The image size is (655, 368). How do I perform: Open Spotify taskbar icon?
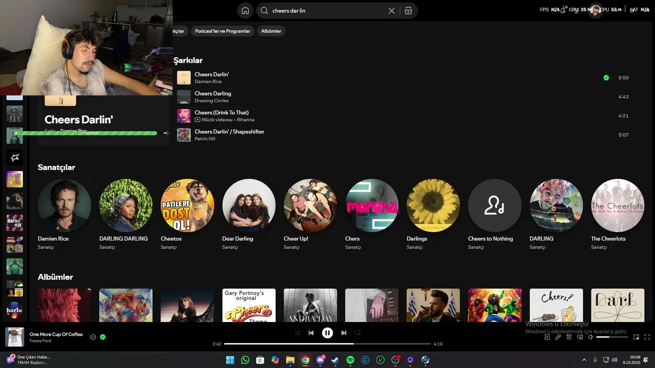pyautogui.click(x=351, y=360)
